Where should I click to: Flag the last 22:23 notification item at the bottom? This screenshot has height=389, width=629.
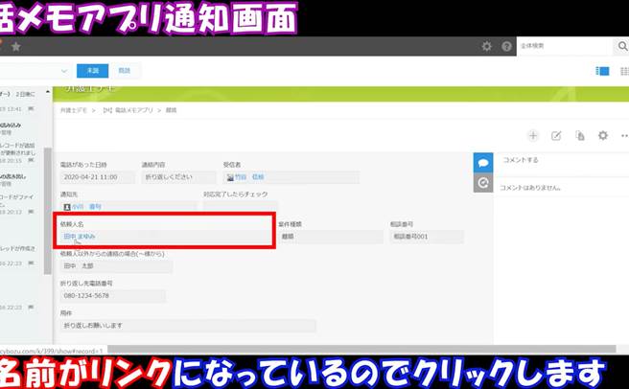(31, 308)
